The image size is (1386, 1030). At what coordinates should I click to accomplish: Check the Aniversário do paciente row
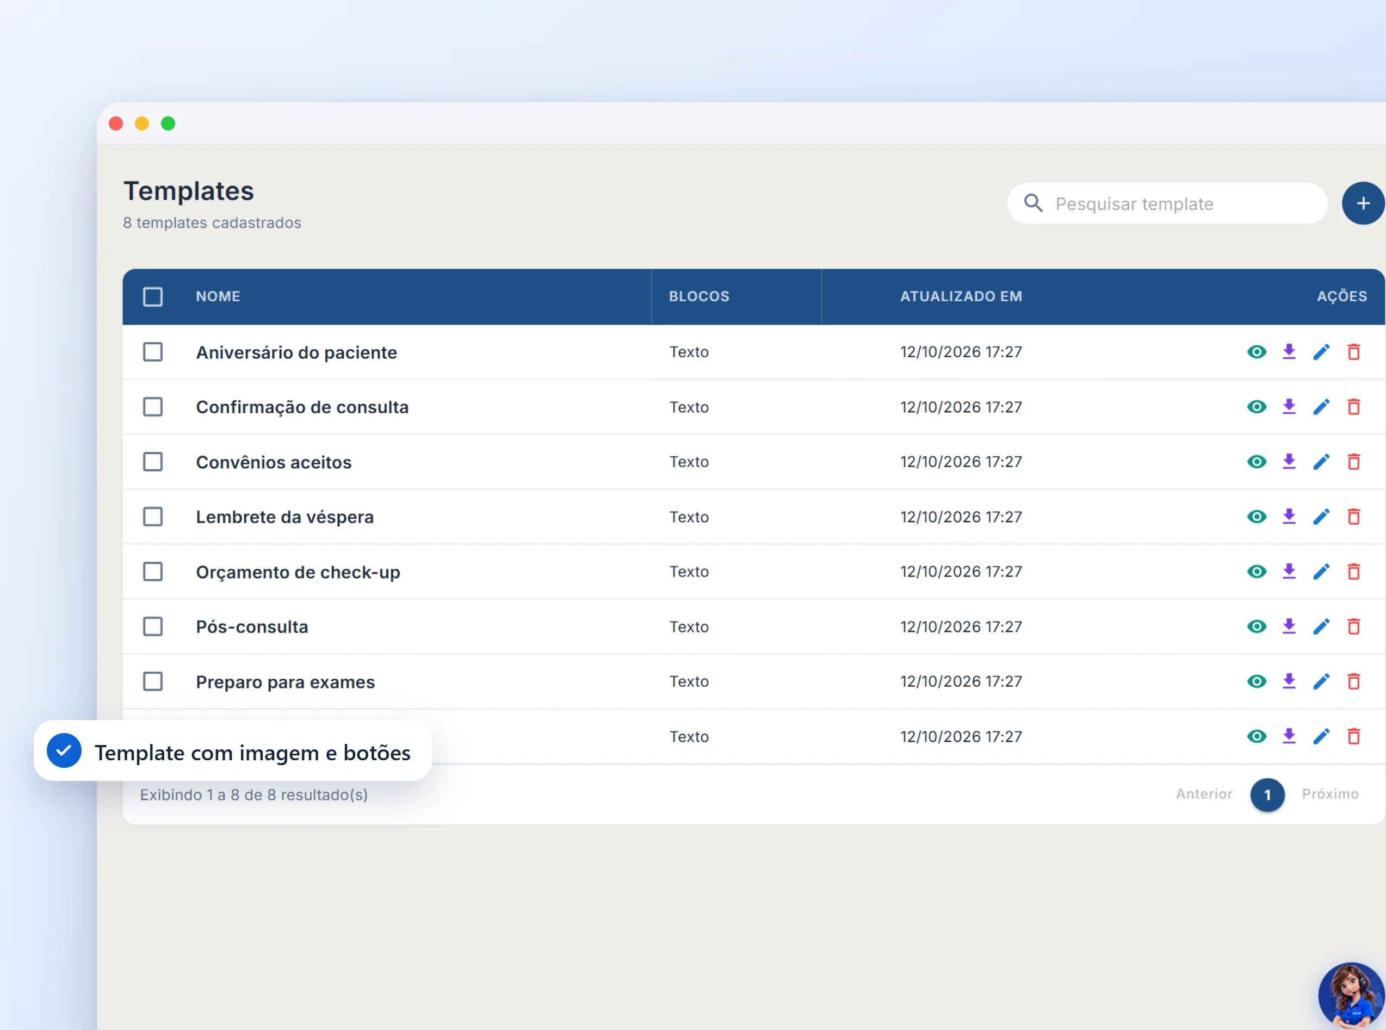153,352
